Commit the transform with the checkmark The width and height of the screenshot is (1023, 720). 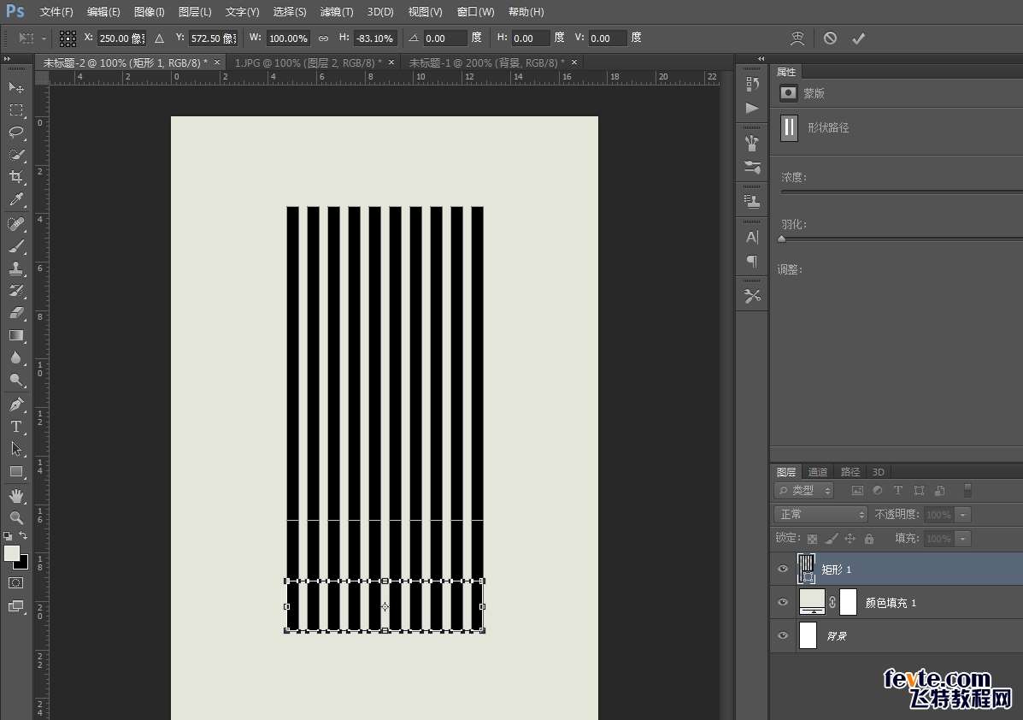pyautogui.click(x=858, y=38)
